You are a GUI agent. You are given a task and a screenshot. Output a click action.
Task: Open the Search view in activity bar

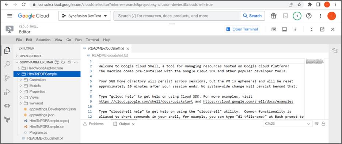(7, 64)
